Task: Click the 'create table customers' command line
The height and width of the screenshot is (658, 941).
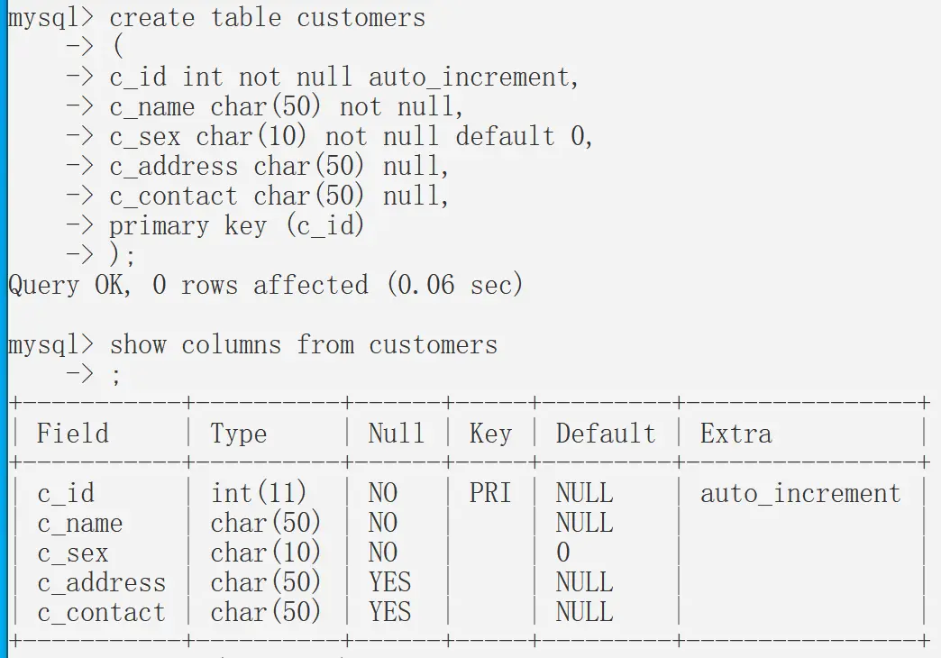Action: tap(267, 17)
